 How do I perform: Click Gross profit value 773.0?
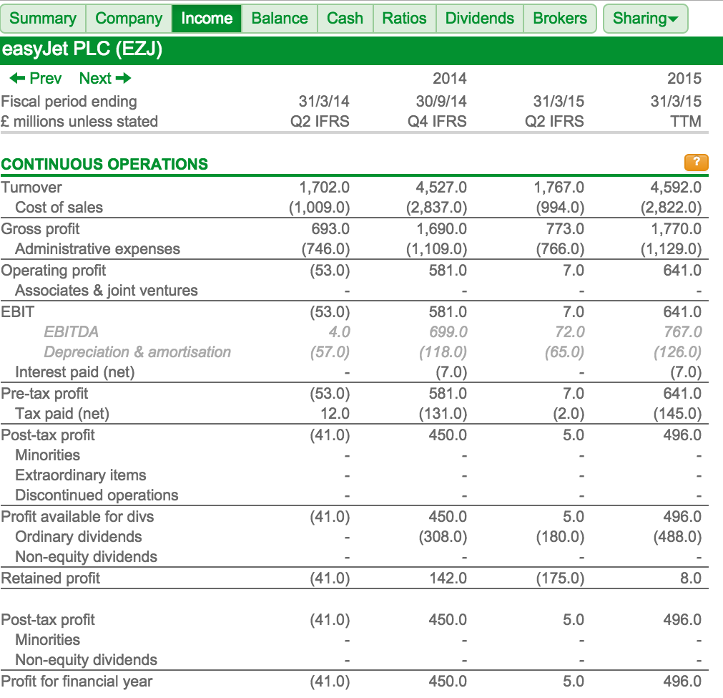click(x=565, y=229)
